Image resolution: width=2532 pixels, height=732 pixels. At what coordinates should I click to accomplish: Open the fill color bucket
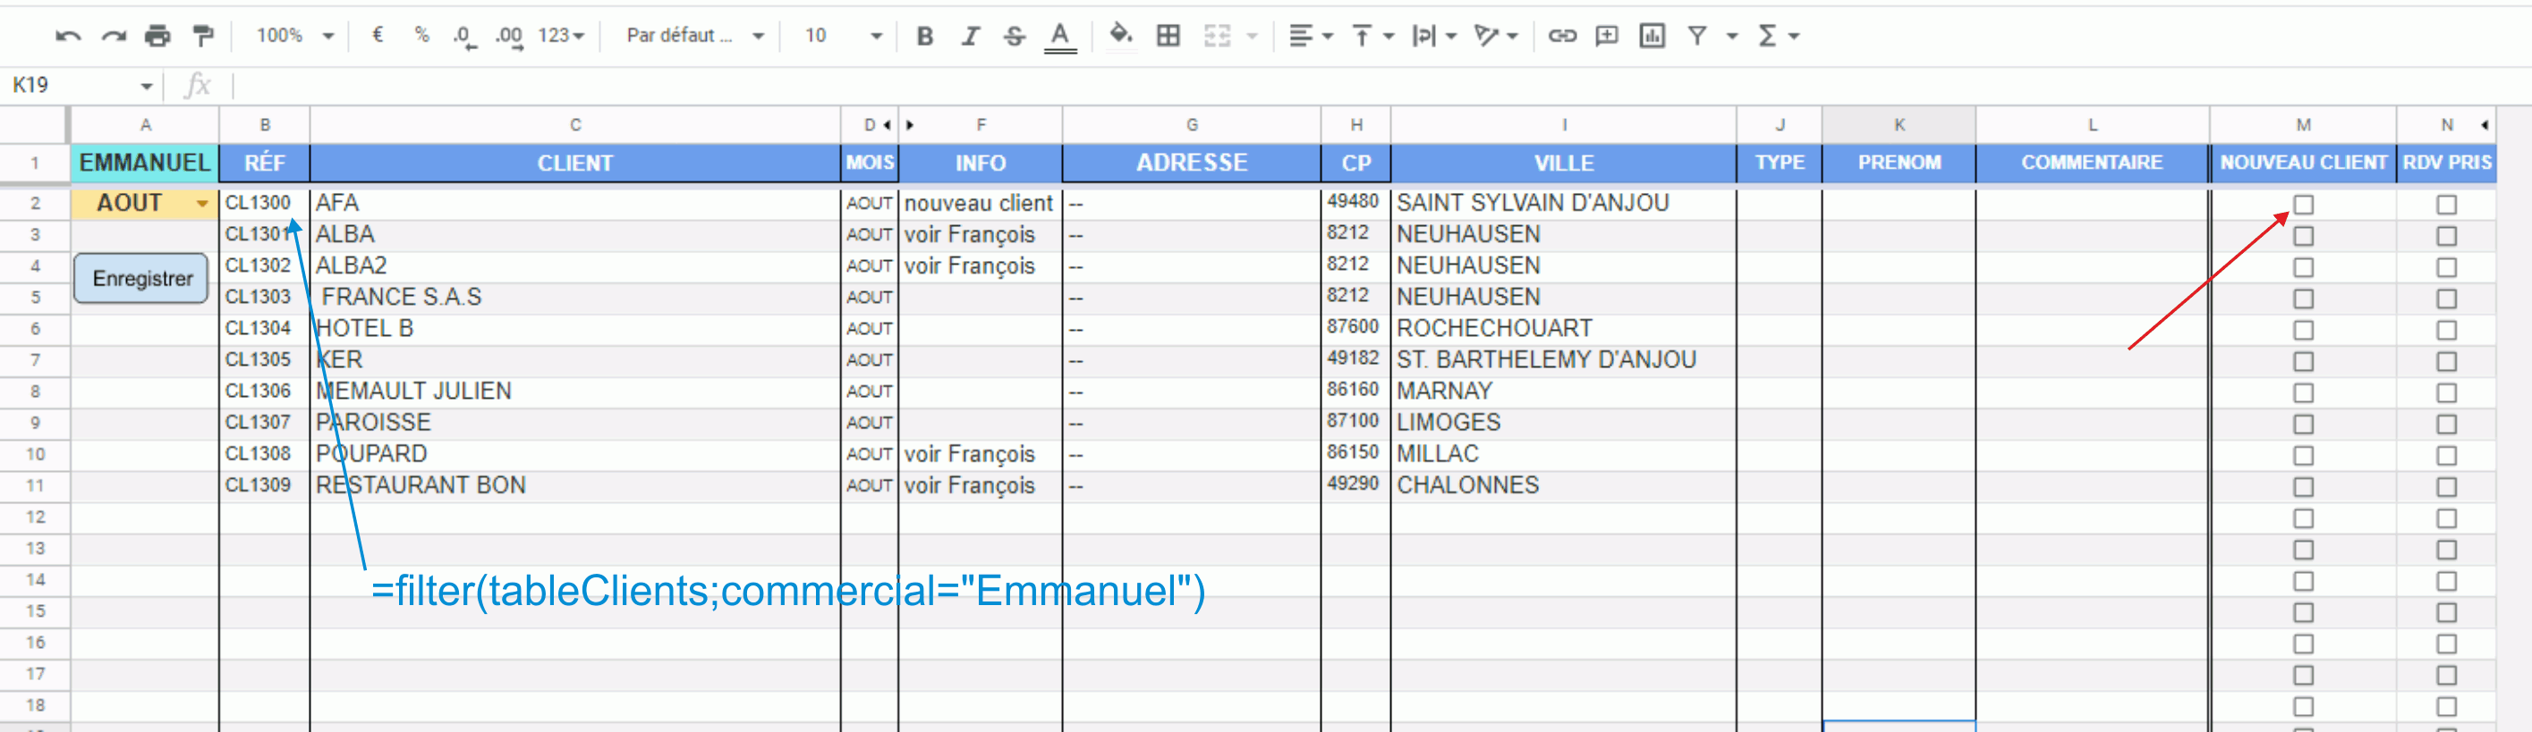coord(1120,36)
